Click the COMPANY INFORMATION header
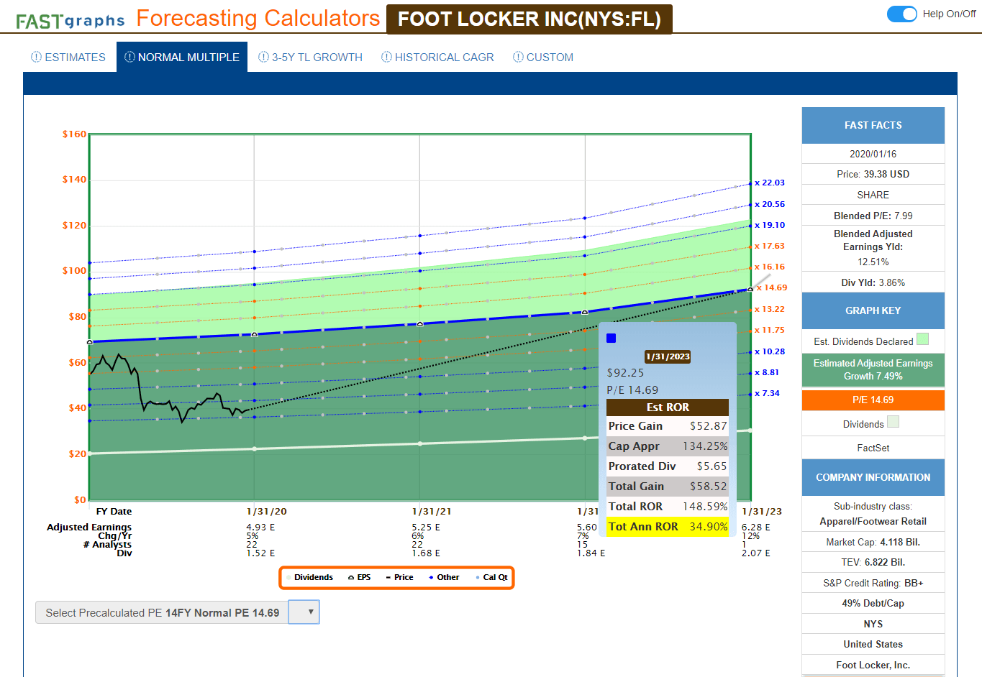 873,477
